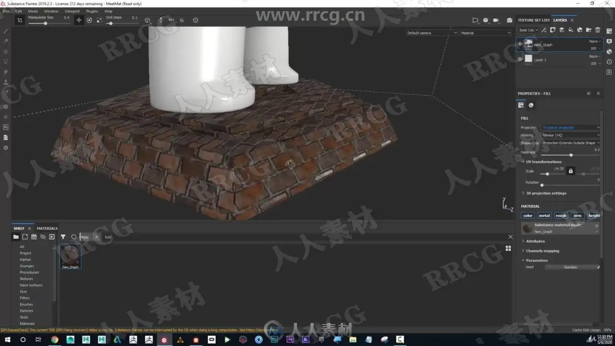Toggle the metal channel button

(x=544, y=215)
